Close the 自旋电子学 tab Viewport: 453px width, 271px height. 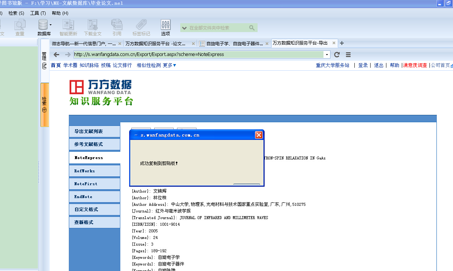[267, 43]
